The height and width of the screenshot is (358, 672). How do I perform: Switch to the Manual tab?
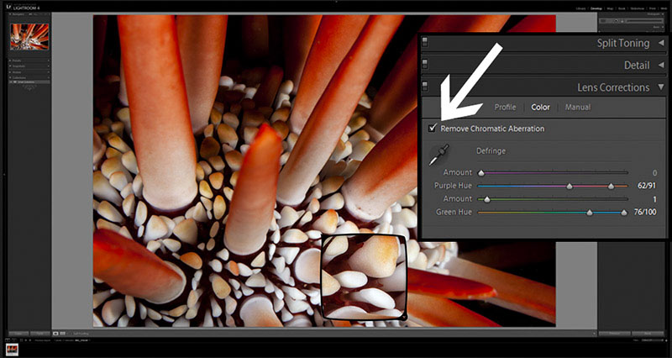(577, 108)
